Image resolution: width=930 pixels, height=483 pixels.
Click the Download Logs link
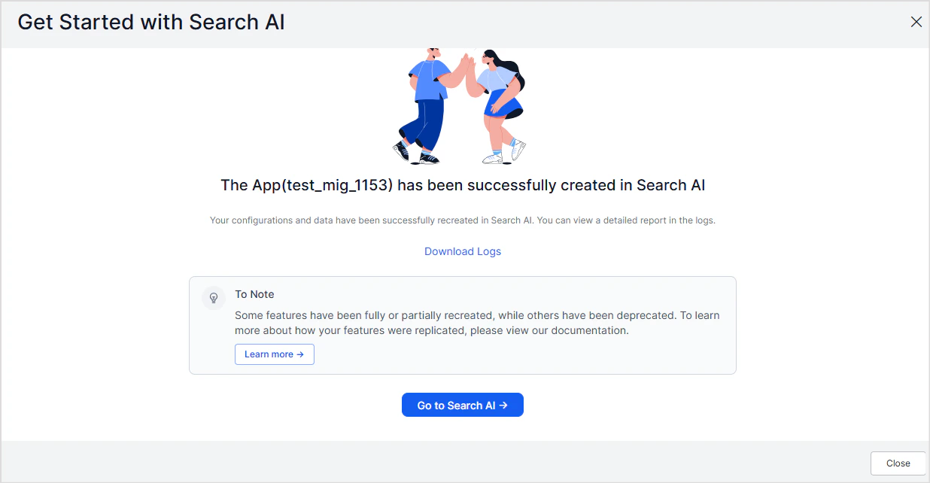(x=463, y=251)
